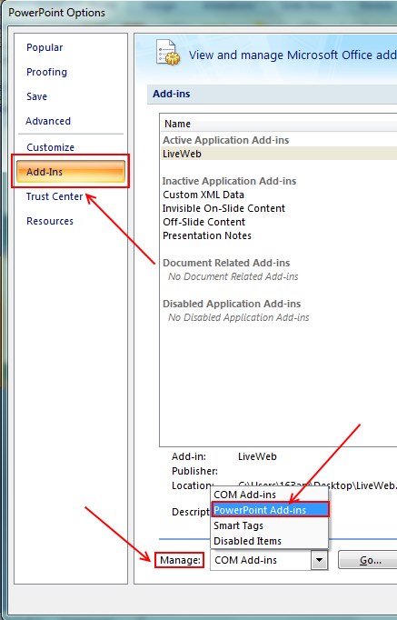Click the Inactive Application Add-ins heading
This screenshot has height=620, width=397.
coord(230,181)
